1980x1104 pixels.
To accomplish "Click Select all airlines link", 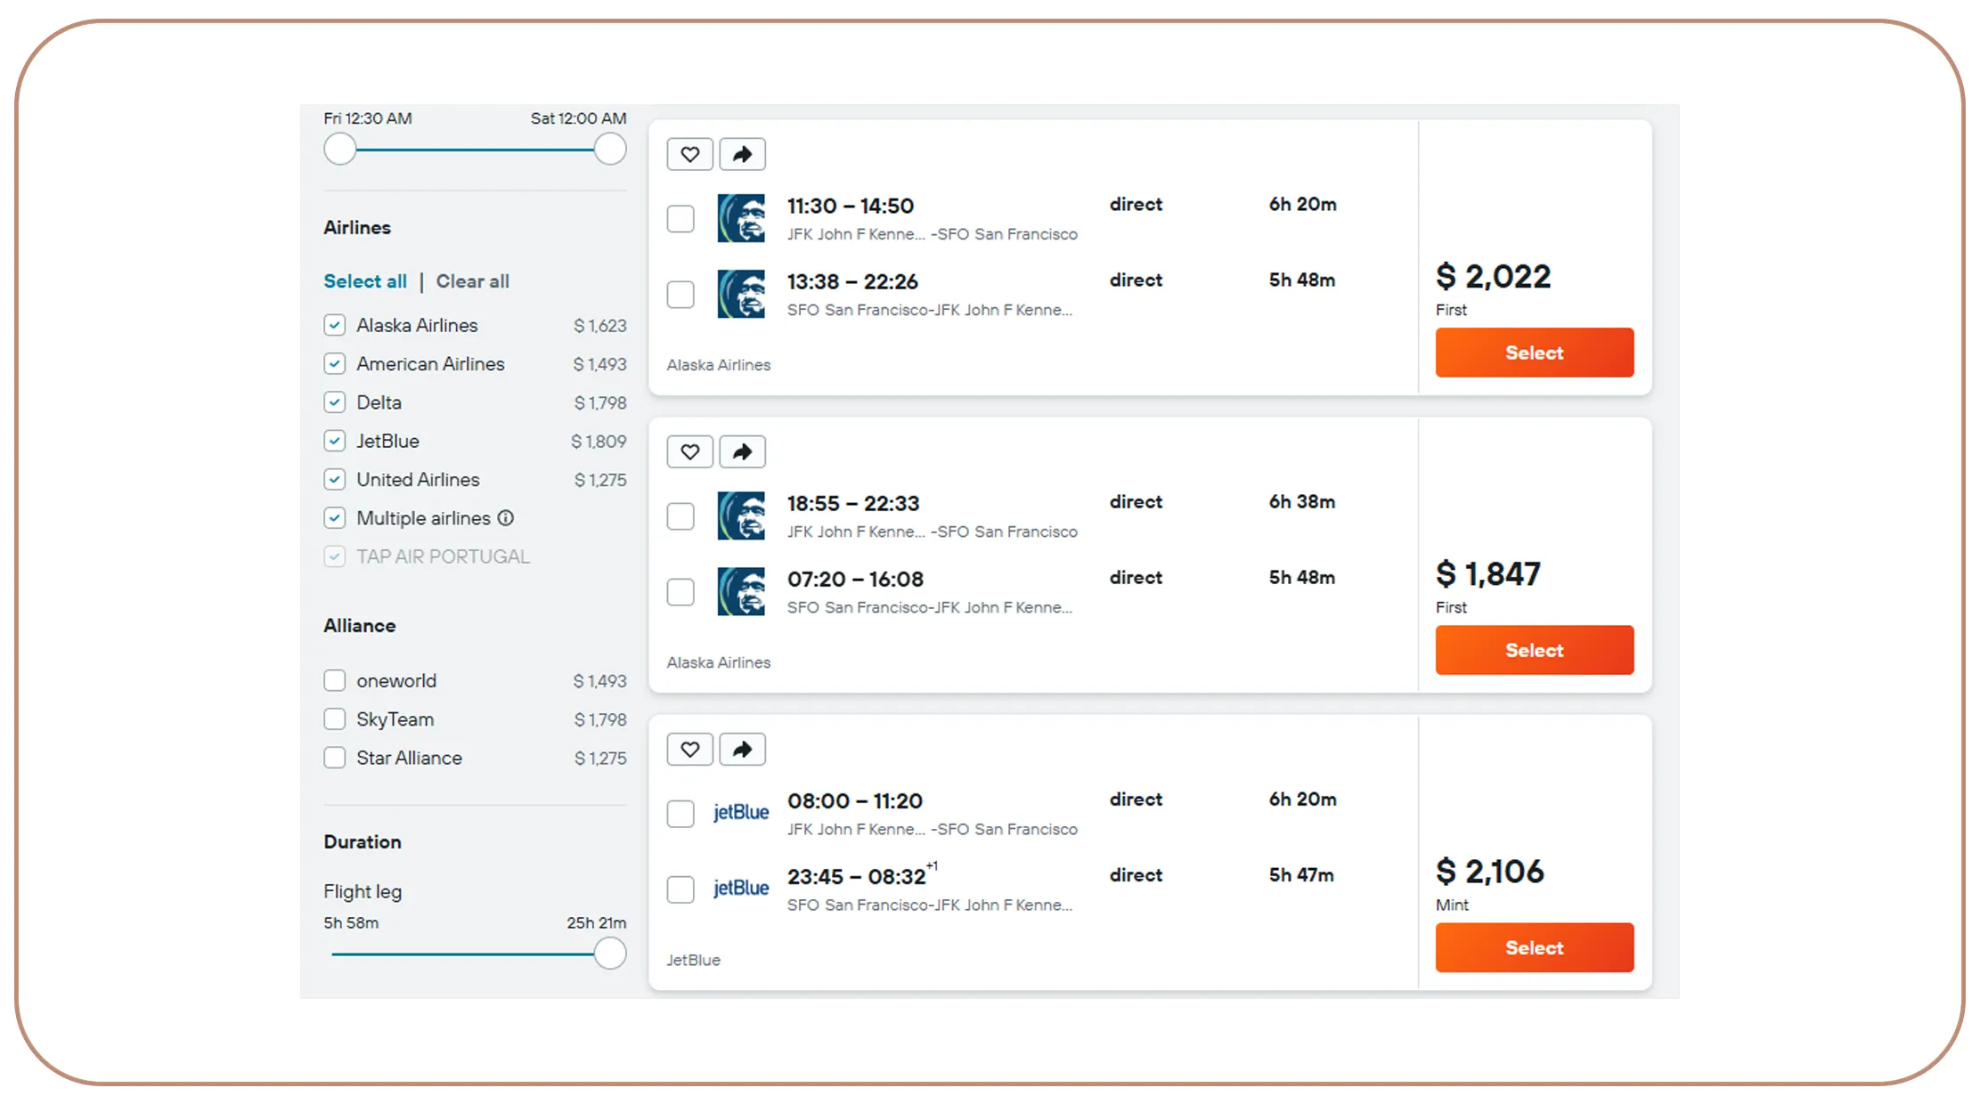I will pos(365,281).
